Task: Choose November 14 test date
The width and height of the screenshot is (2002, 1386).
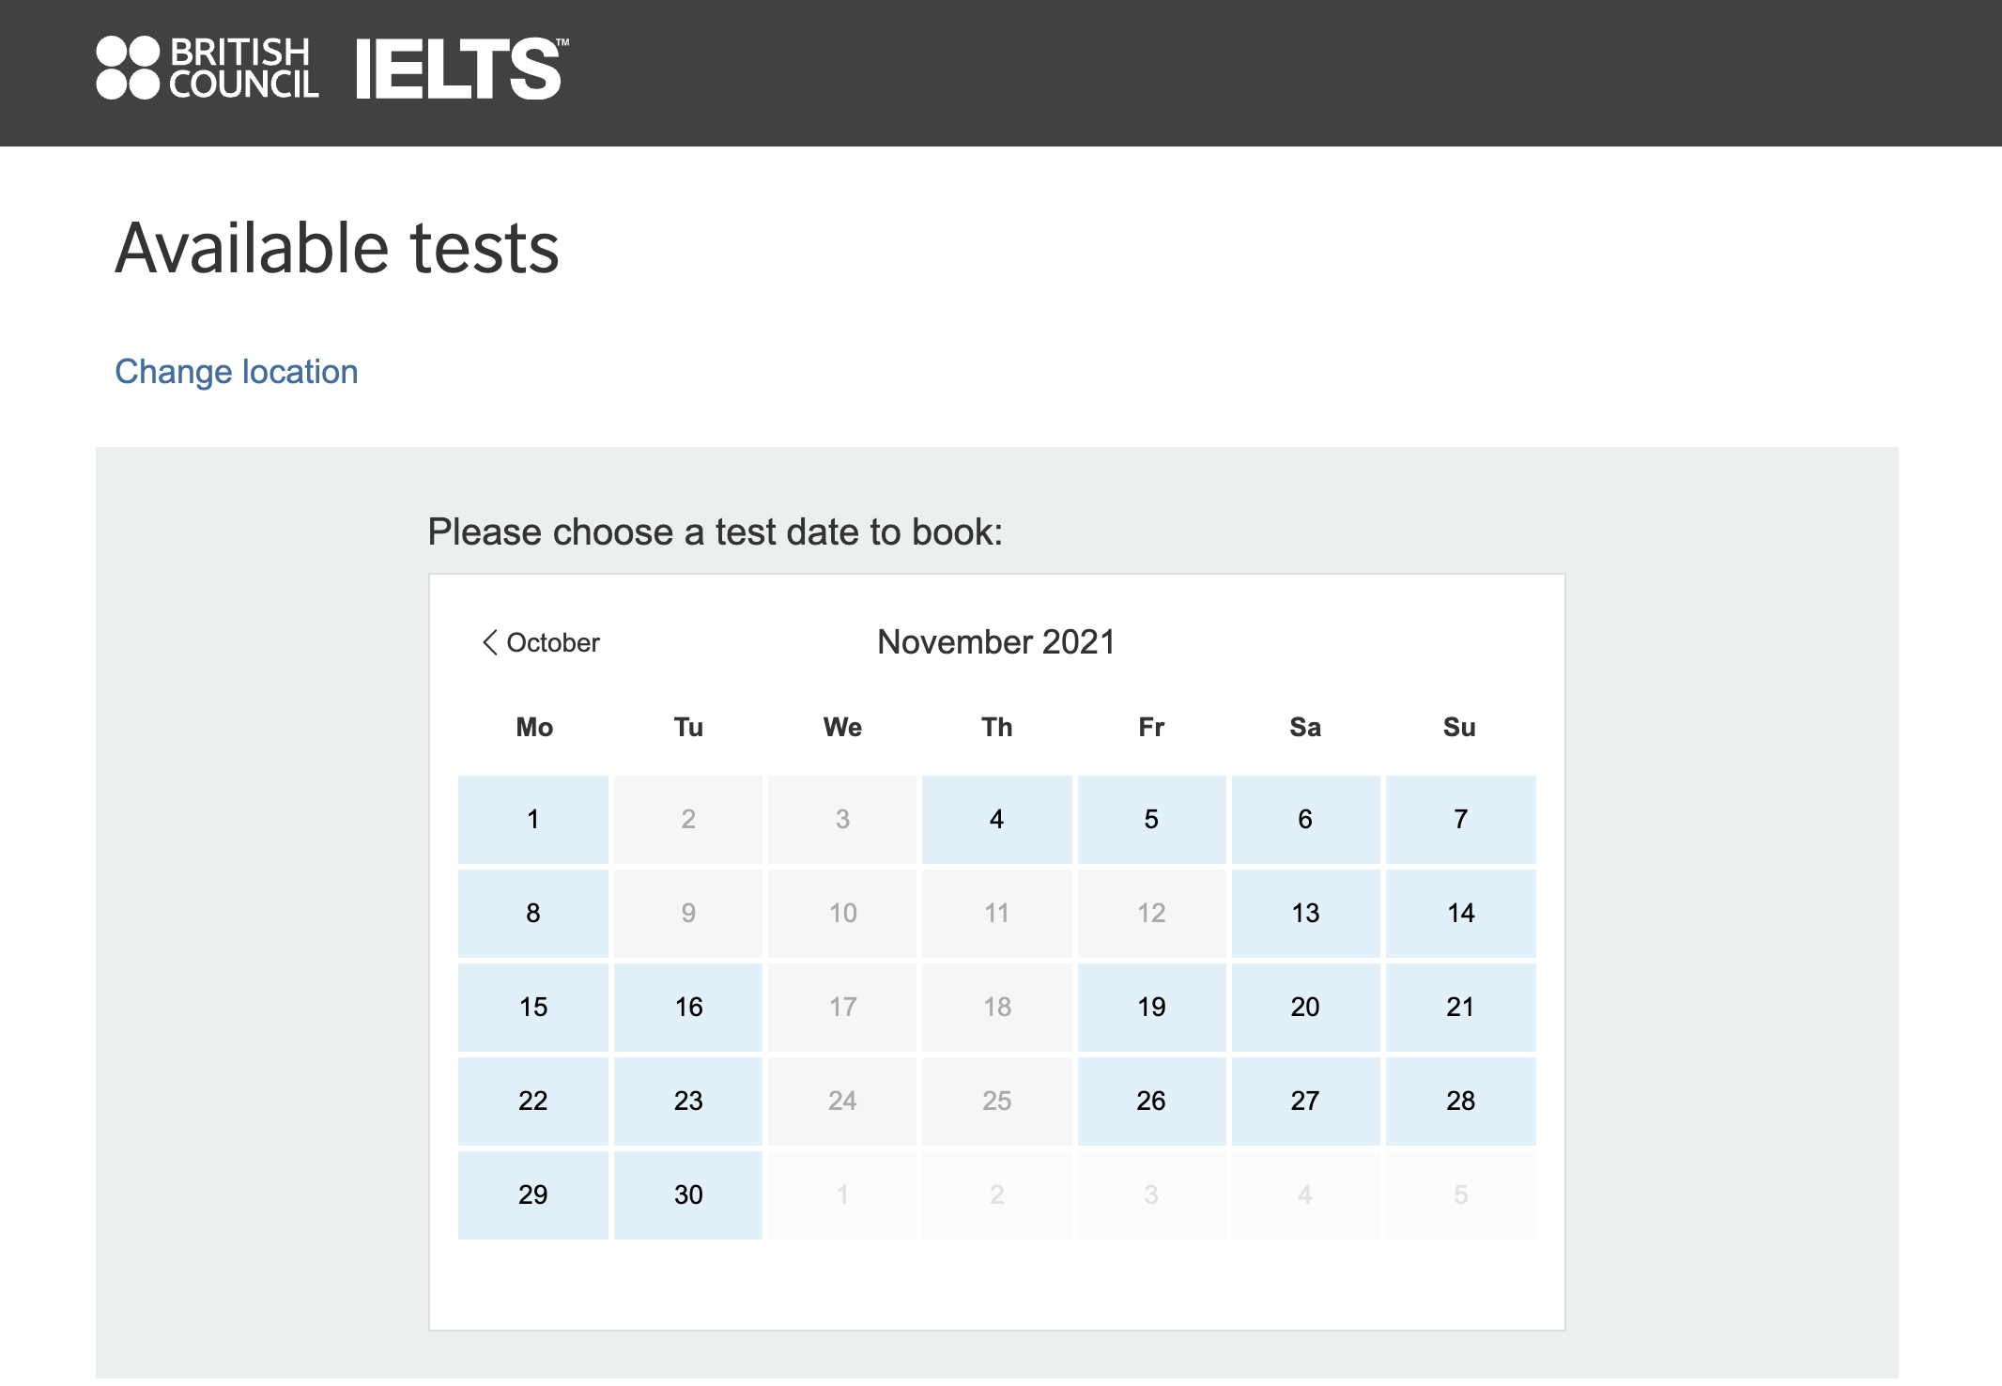Action: pyautogui.click(x=1460, y=913)
